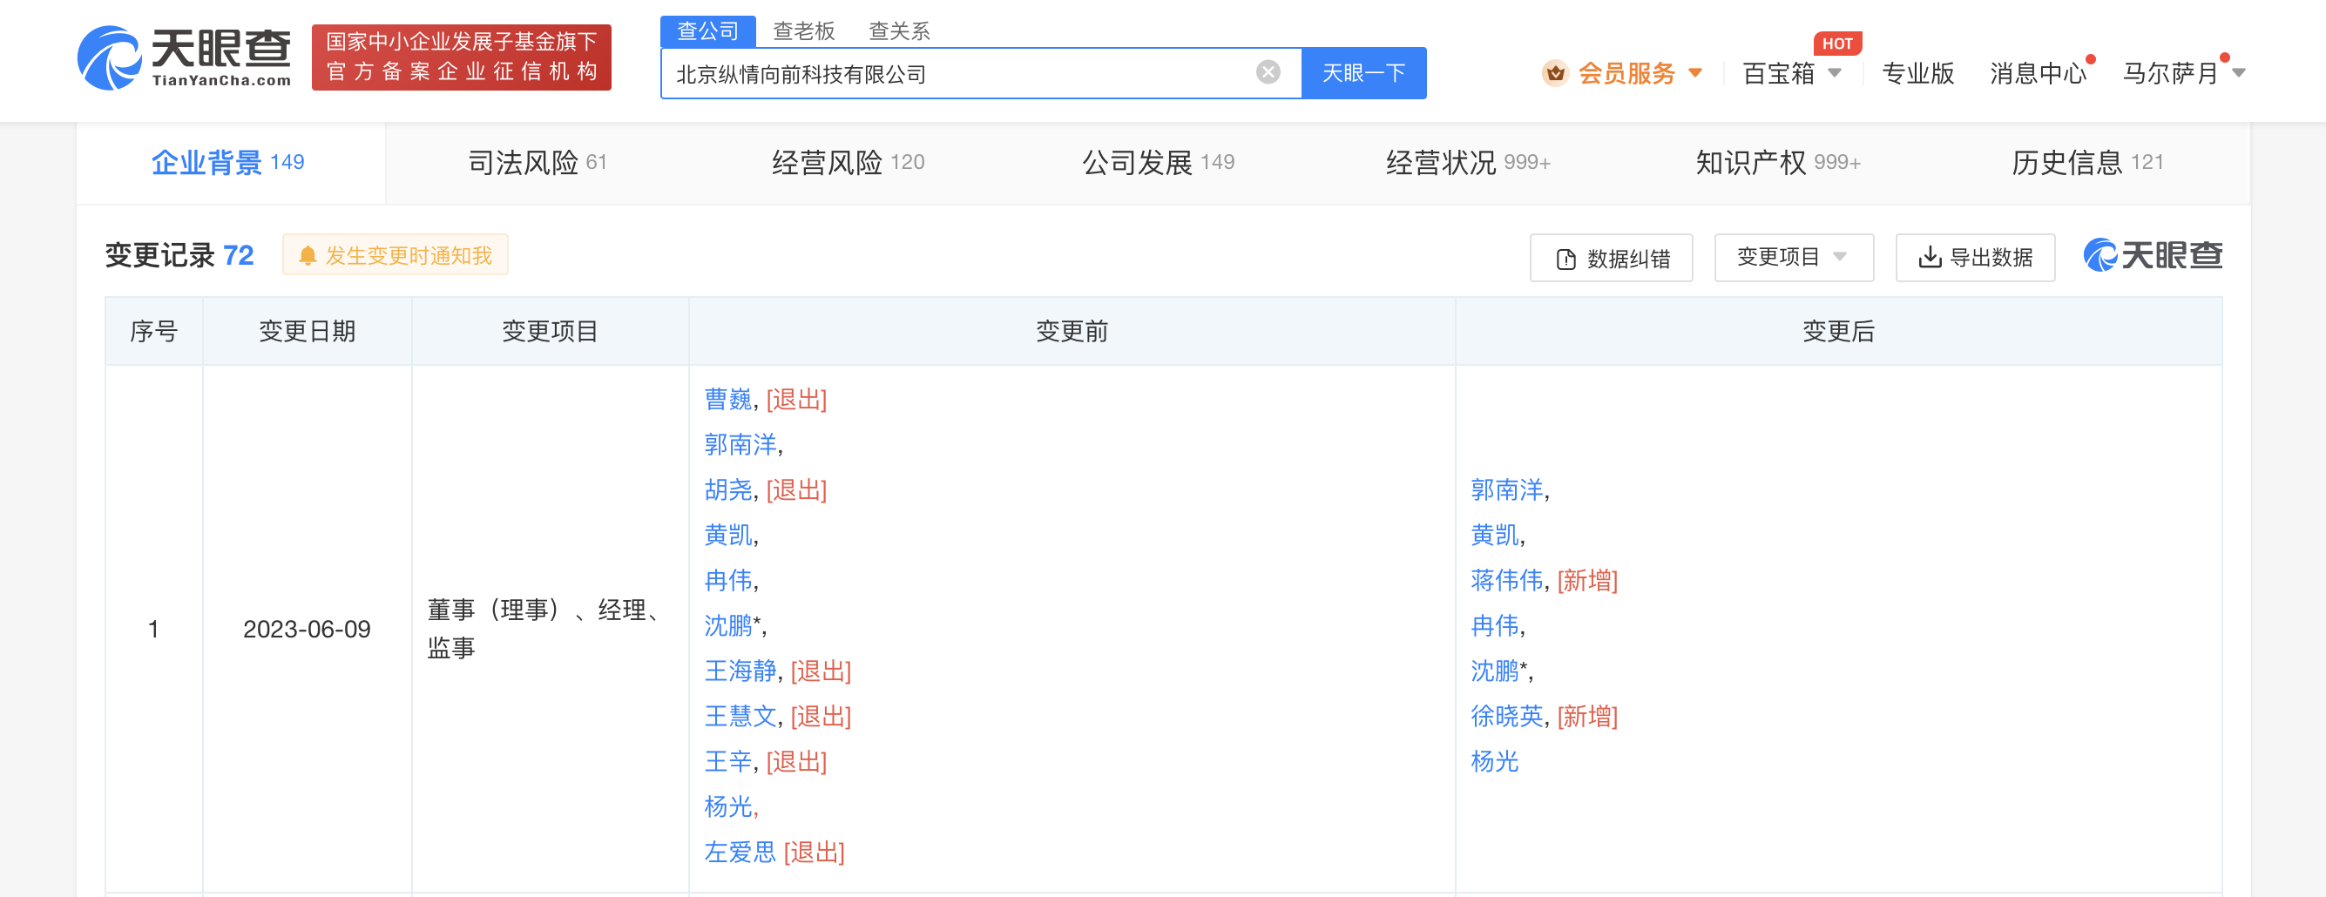Click the HOT badge above 百宝箱
The height and width of the screenshot is (897, 2326).
click(1836, 44)
